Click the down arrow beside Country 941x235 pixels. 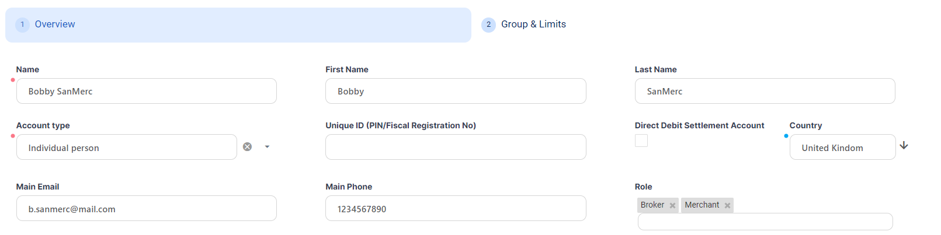click(x=904, y=146)
